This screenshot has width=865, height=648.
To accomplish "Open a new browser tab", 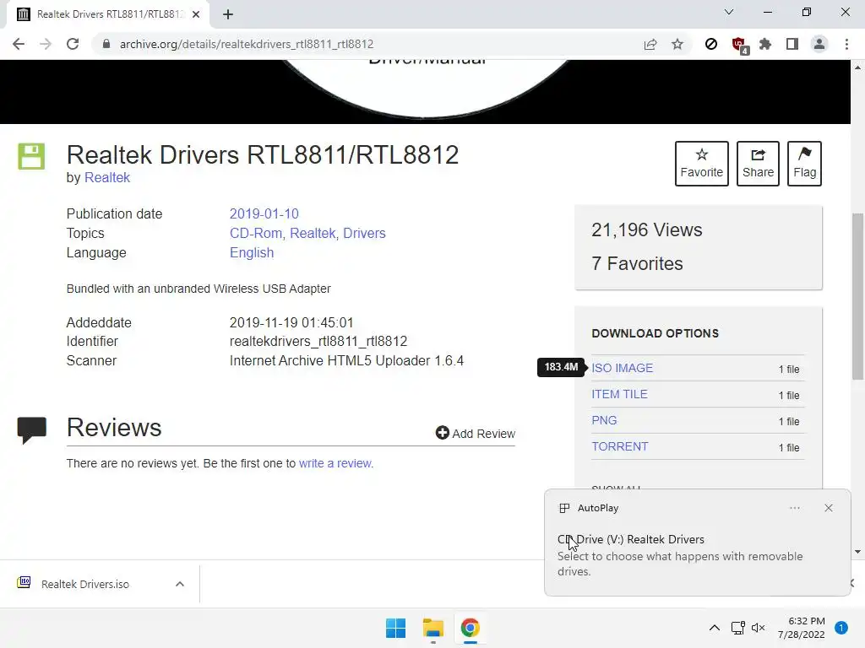I will coord(228,14).
